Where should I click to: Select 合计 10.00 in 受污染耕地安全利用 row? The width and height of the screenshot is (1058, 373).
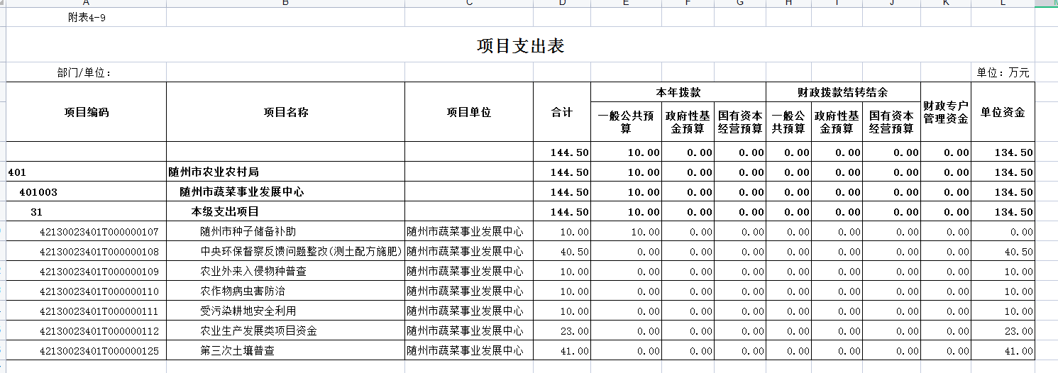click(562, 311)
